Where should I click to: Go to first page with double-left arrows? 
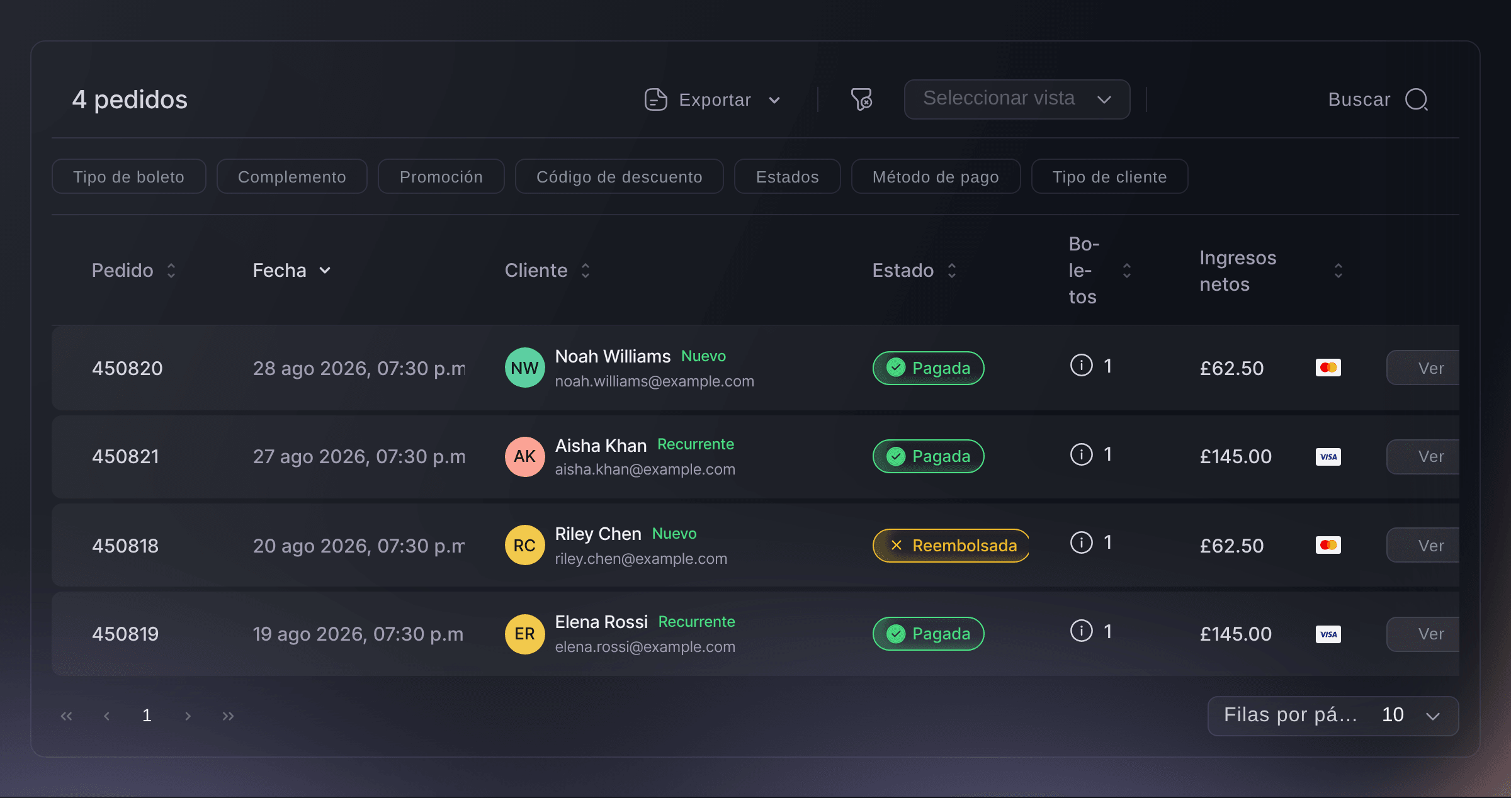[66, 716]
